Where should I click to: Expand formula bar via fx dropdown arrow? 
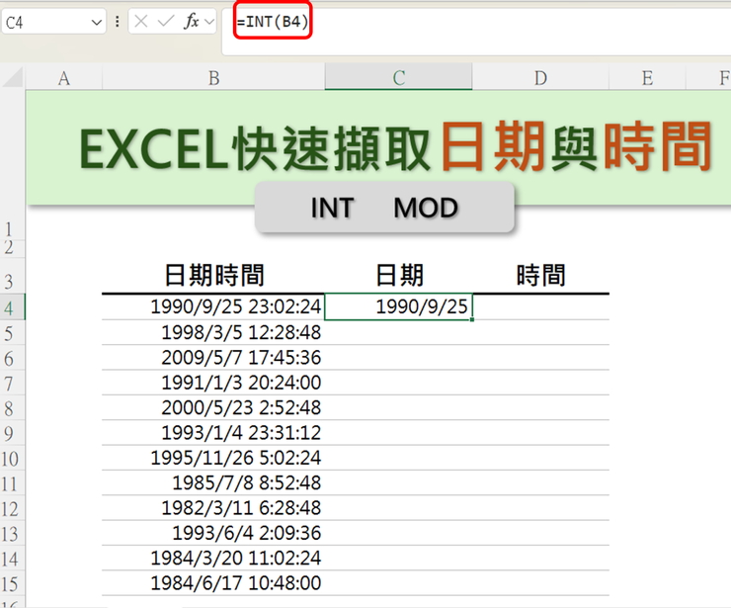click(x=209, y=22)
